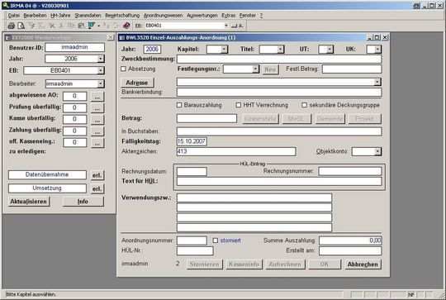Image resolution: width=446 pixels, height=300 pixels.
Task: Open the ? help menu
Action: pyautogui.click(x=261, y=16)
